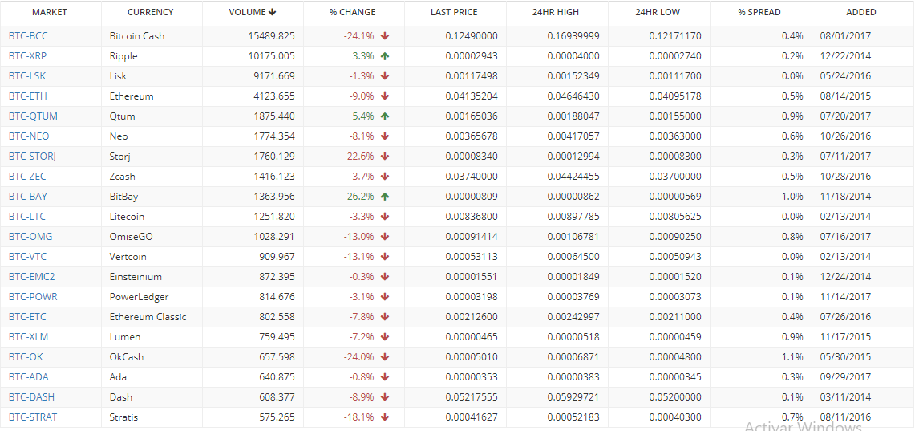Select the 24hr low 0.00805625
The width and height of the screenshot is (915, 431).
pyautogui.click(x=675, y=217)
